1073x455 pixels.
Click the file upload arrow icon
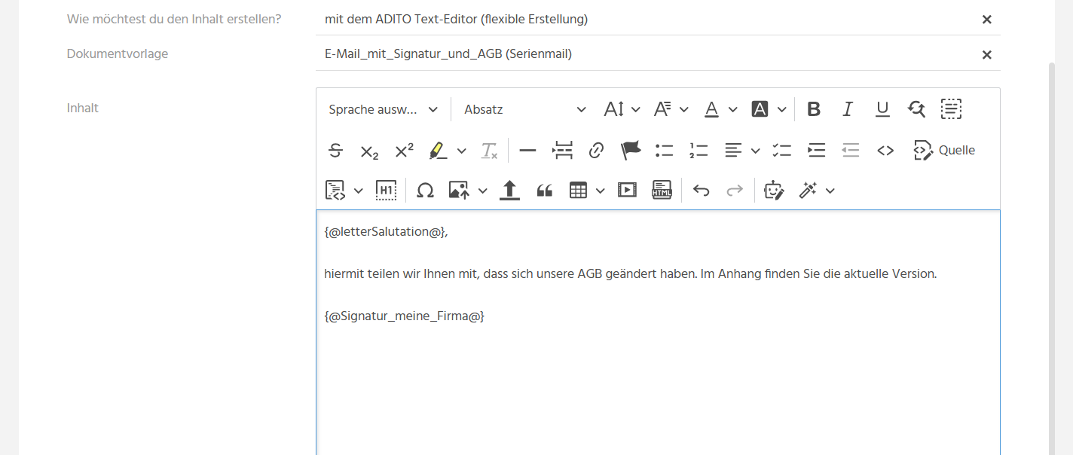(510, 191)
